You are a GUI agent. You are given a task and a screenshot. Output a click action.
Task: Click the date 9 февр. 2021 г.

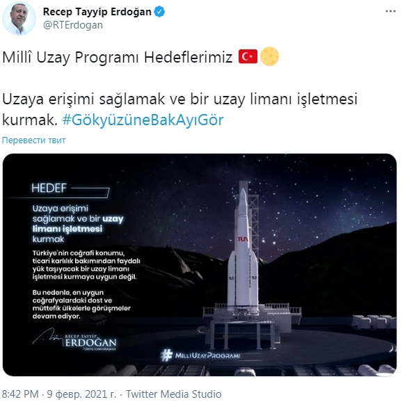[81, 394]
